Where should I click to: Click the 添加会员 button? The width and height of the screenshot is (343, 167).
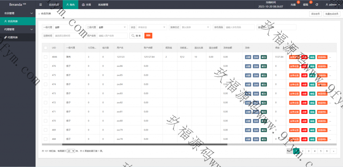pyautogui.click(x=315, y=14)
